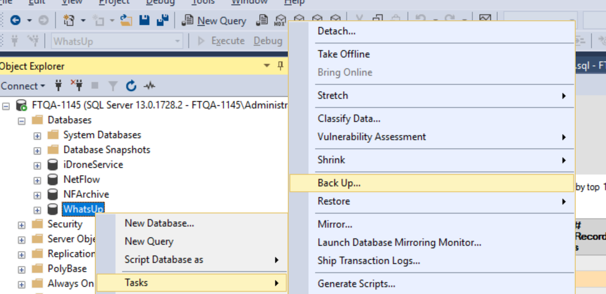Choose Launch Database Mirroring Monitor...

tap(399, 243)
